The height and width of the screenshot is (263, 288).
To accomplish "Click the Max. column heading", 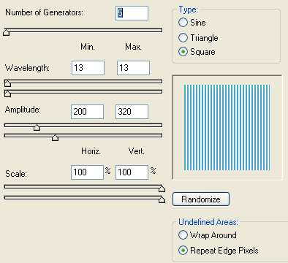I will [x=133, y=47].
